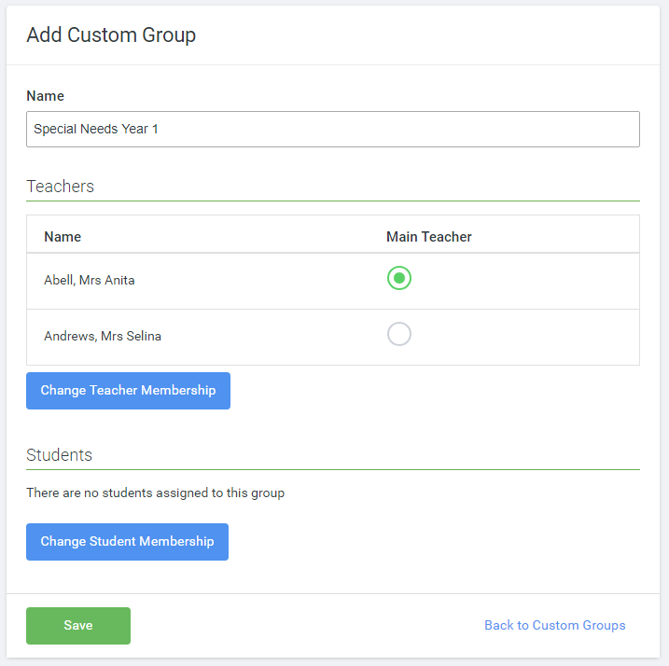Image resolution: width=669 pixels, height=666 pixels.
Task: Click the Teachers section heading
Action: point(61,187)
